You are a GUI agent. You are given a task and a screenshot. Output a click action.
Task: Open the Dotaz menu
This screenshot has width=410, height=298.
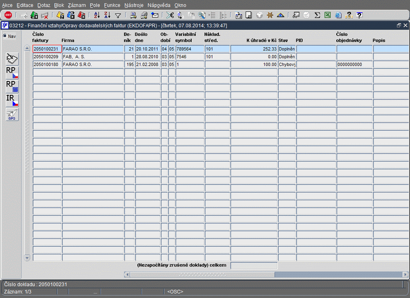(x=44, y=5)
